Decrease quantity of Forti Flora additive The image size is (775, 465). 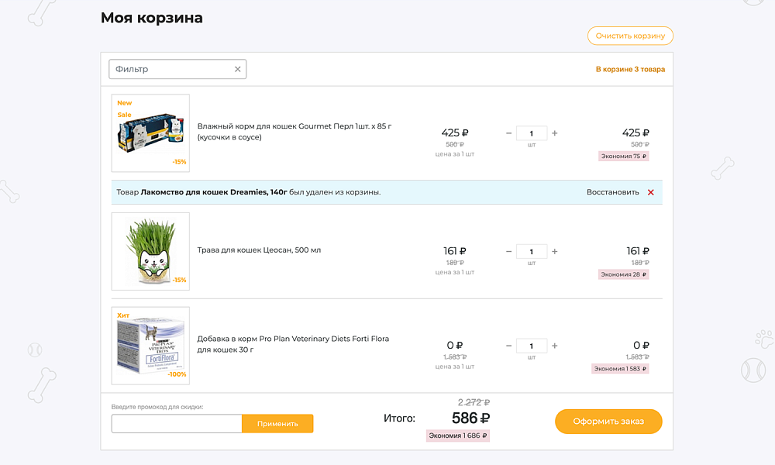click(x=508, y=346)
